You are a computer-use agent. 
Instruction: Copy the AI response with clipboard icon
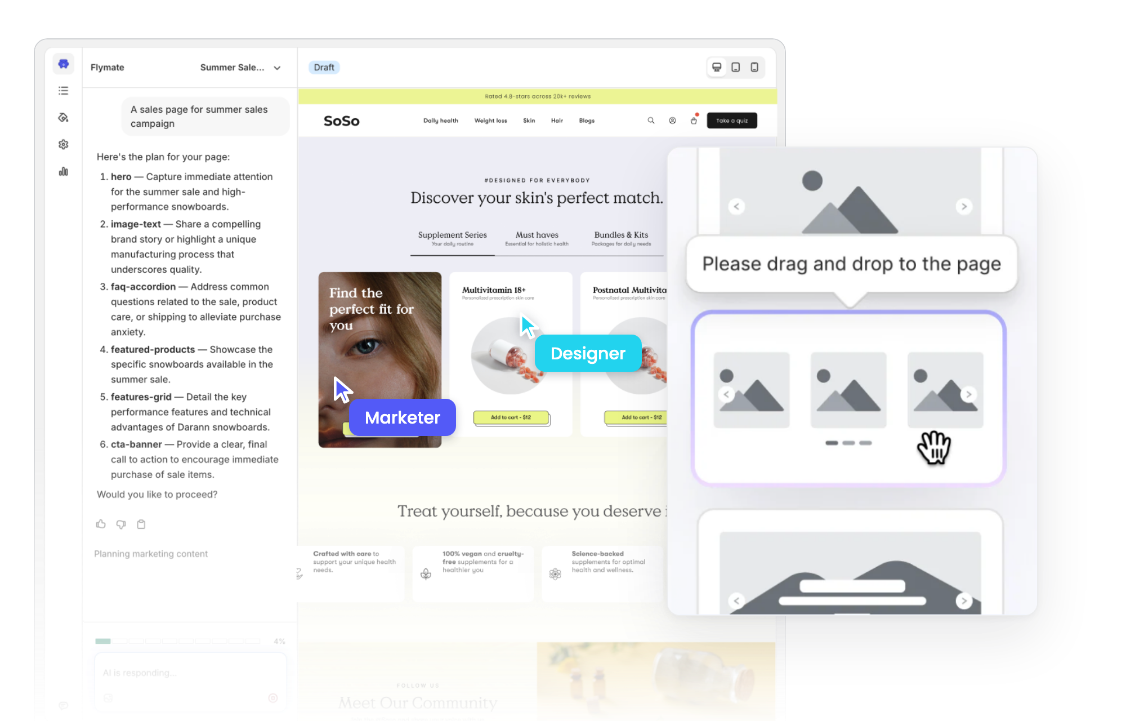pyautogui.click(x=141, y=524)
